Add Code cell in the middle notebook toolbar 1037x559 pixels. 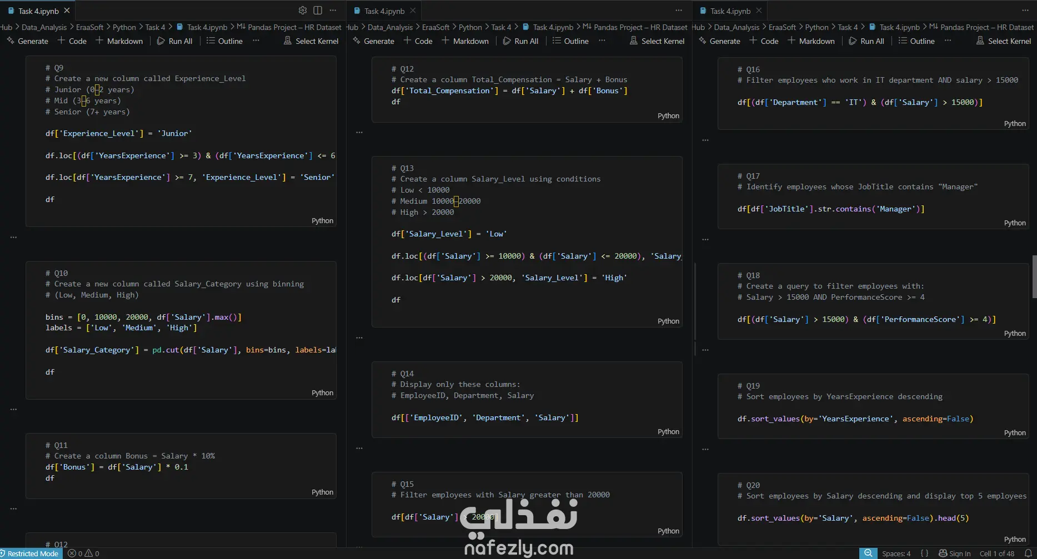(418, 41)
